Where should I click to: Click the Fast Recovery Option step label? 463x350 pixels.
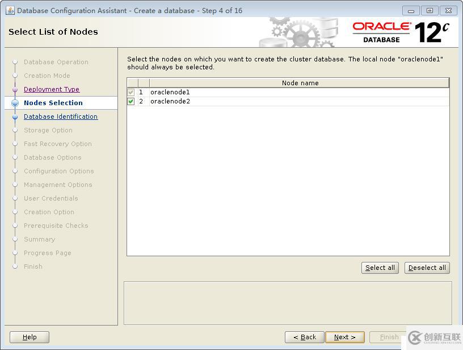coord(57,144)
